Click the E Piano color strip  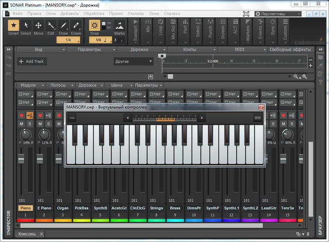tap(44, 220)
